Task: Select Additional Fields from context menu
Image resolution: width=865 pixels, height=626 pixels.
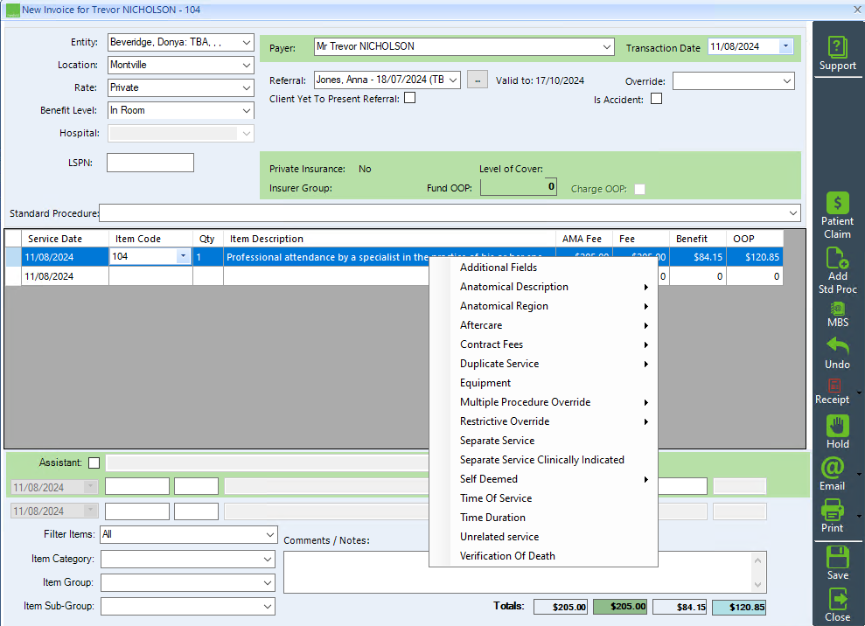Action: click(x=543, y=268)
